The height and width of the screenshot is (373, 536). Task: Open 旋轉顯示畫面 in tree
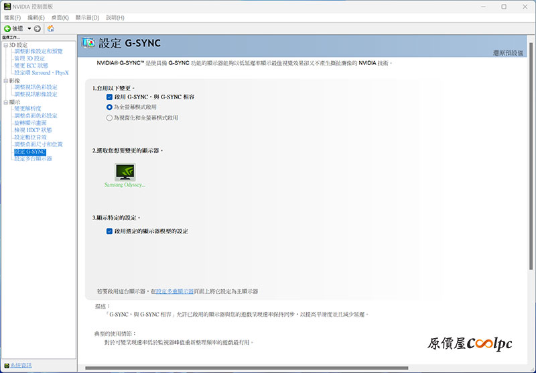pos(30,123)
